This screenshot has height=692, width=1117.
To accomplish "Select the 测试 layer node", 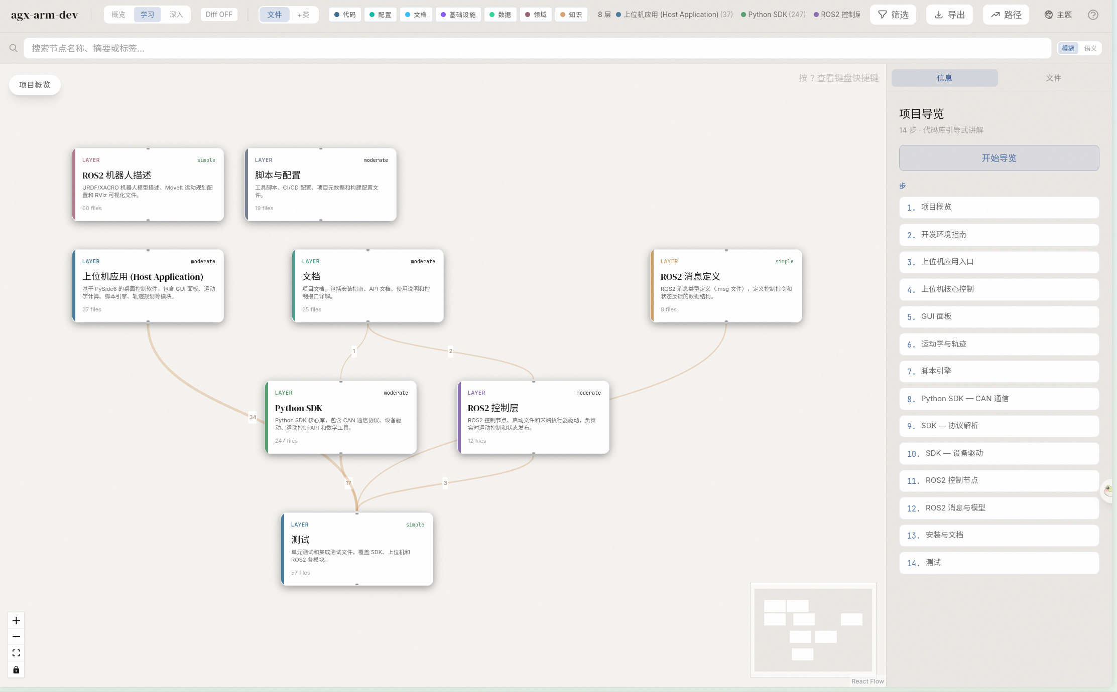I will coord(357,549).
